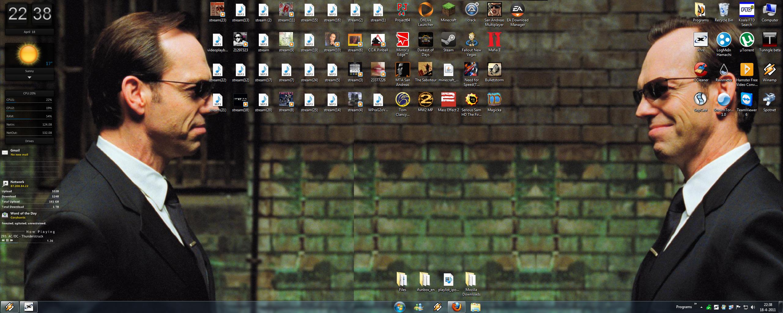The width and height of the screenshot is (783, 313).
Task: Select the LogMeIn Hamachi icon
Action: 724,45
